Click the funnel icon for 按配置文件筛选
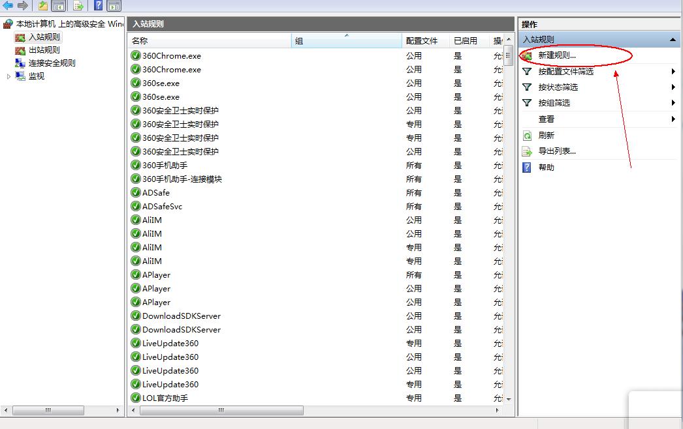This screenshot has width=683, height=429. coord(527,71)
